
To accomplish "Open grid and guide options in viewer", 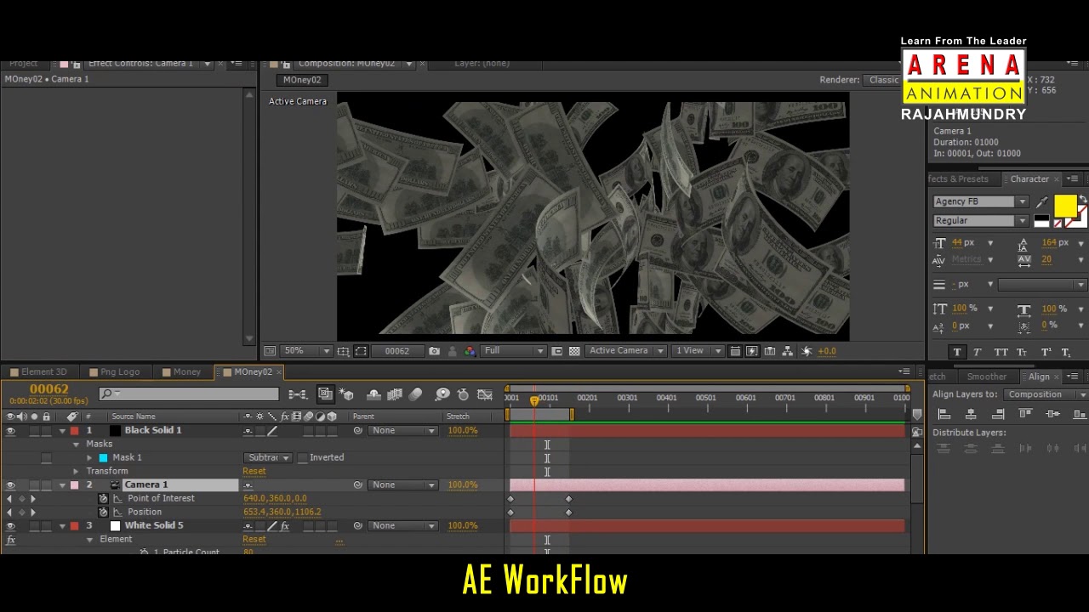I will (343, 351).
